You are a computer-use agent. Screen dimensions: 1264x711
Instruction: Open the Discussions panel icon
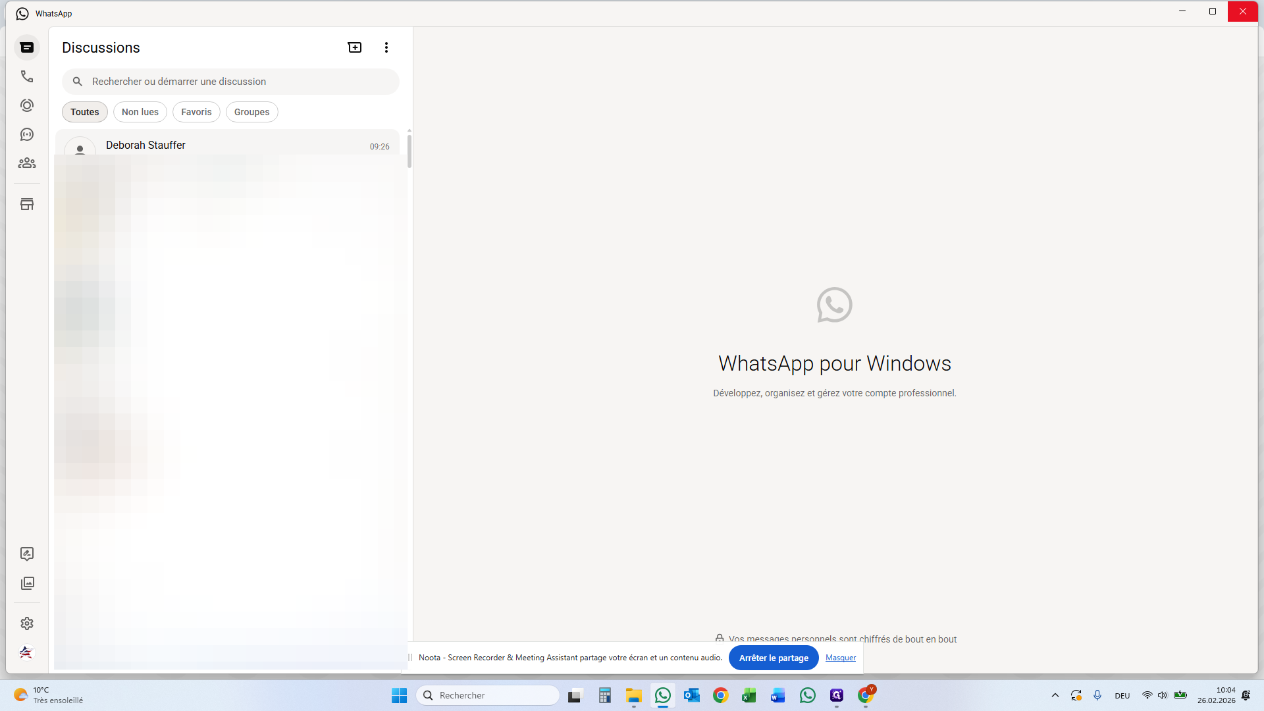tap(27, 47)
